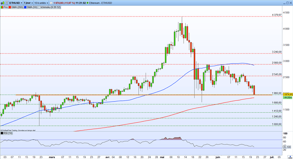Click the 'mars' date axis label
The height and width of the screenshot is (159, 293).
pos(52,157)
